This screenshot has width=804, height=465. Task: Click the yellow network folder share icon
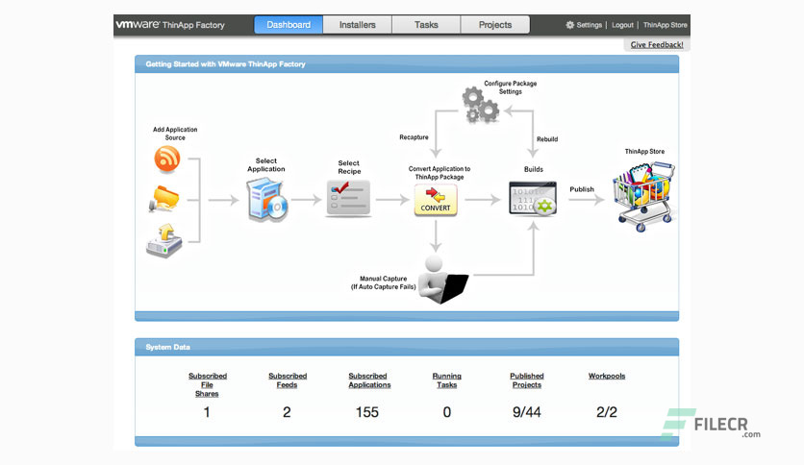point(164,199)
